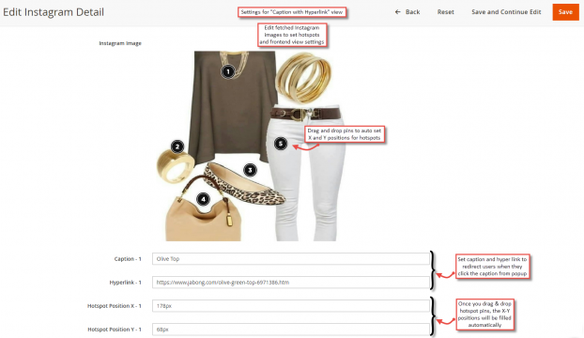
Task: Select hotspot pin 2 near gold ring
Action: [x=177, y=146]
